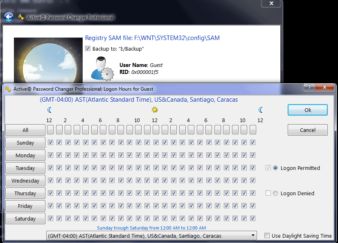Close the Logon Hours dialog with X
This screenshot has width=338, height=243.
[324, 87]
